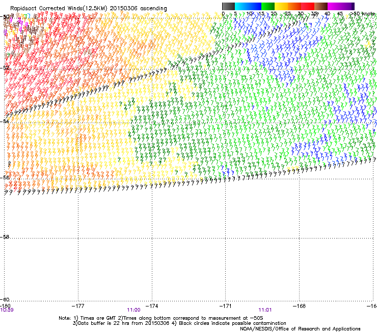Click the '-177' longitude axis label
Viewport: 377px width, 332px height.
click(x=78, y=306)
